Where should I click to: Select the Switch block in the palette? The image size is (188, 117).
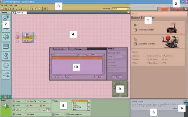6,75
